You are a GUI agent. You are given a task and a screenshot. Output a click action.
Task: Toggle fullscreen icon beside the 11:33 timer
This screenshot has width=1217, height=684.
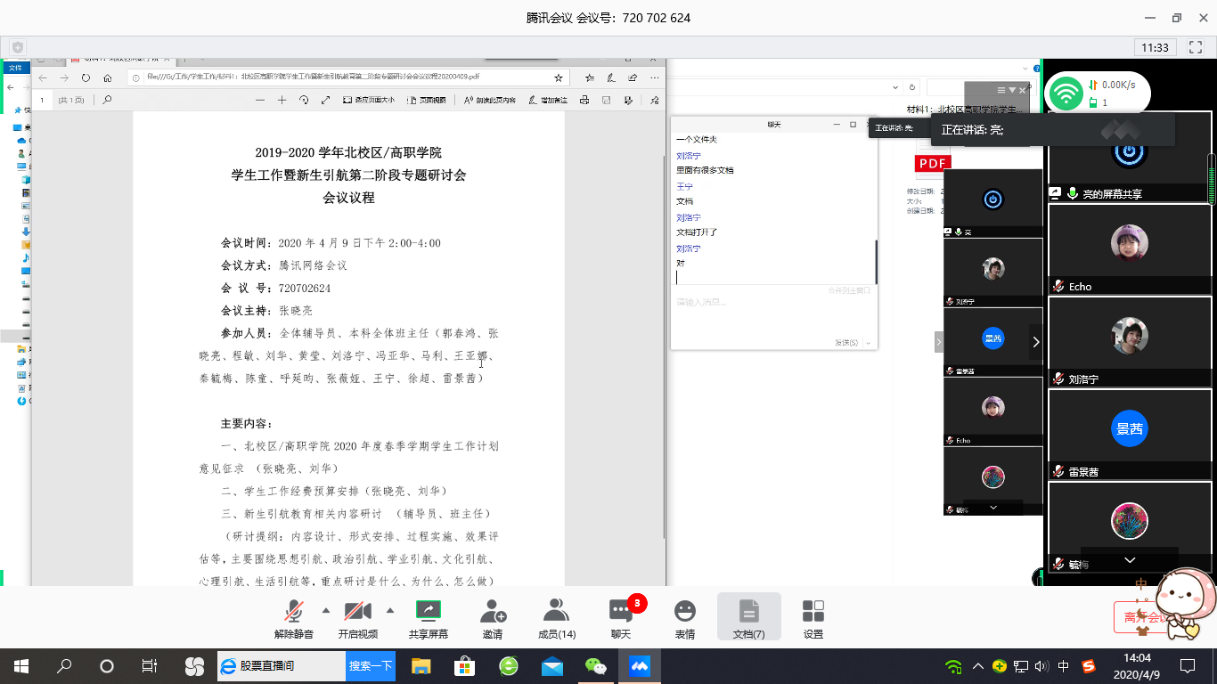[1197, 47]
